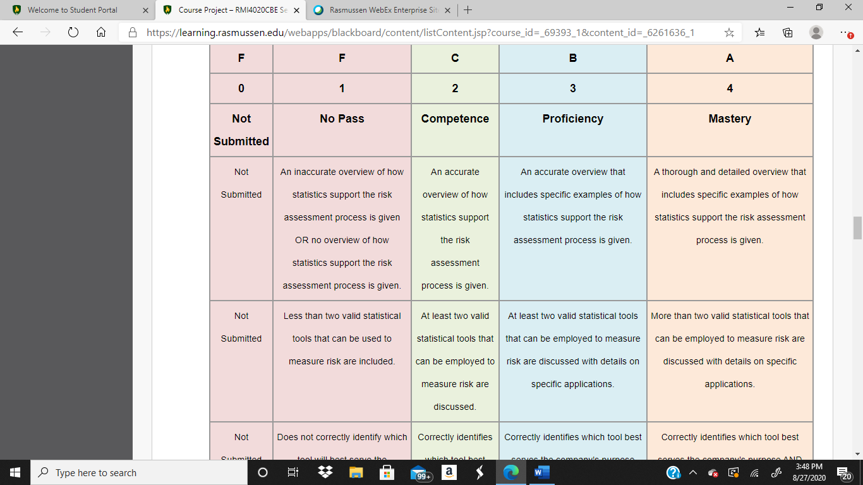Click the bold Not Submitted header cell
This screenshot has height=485, width=863.
[241, 130]
